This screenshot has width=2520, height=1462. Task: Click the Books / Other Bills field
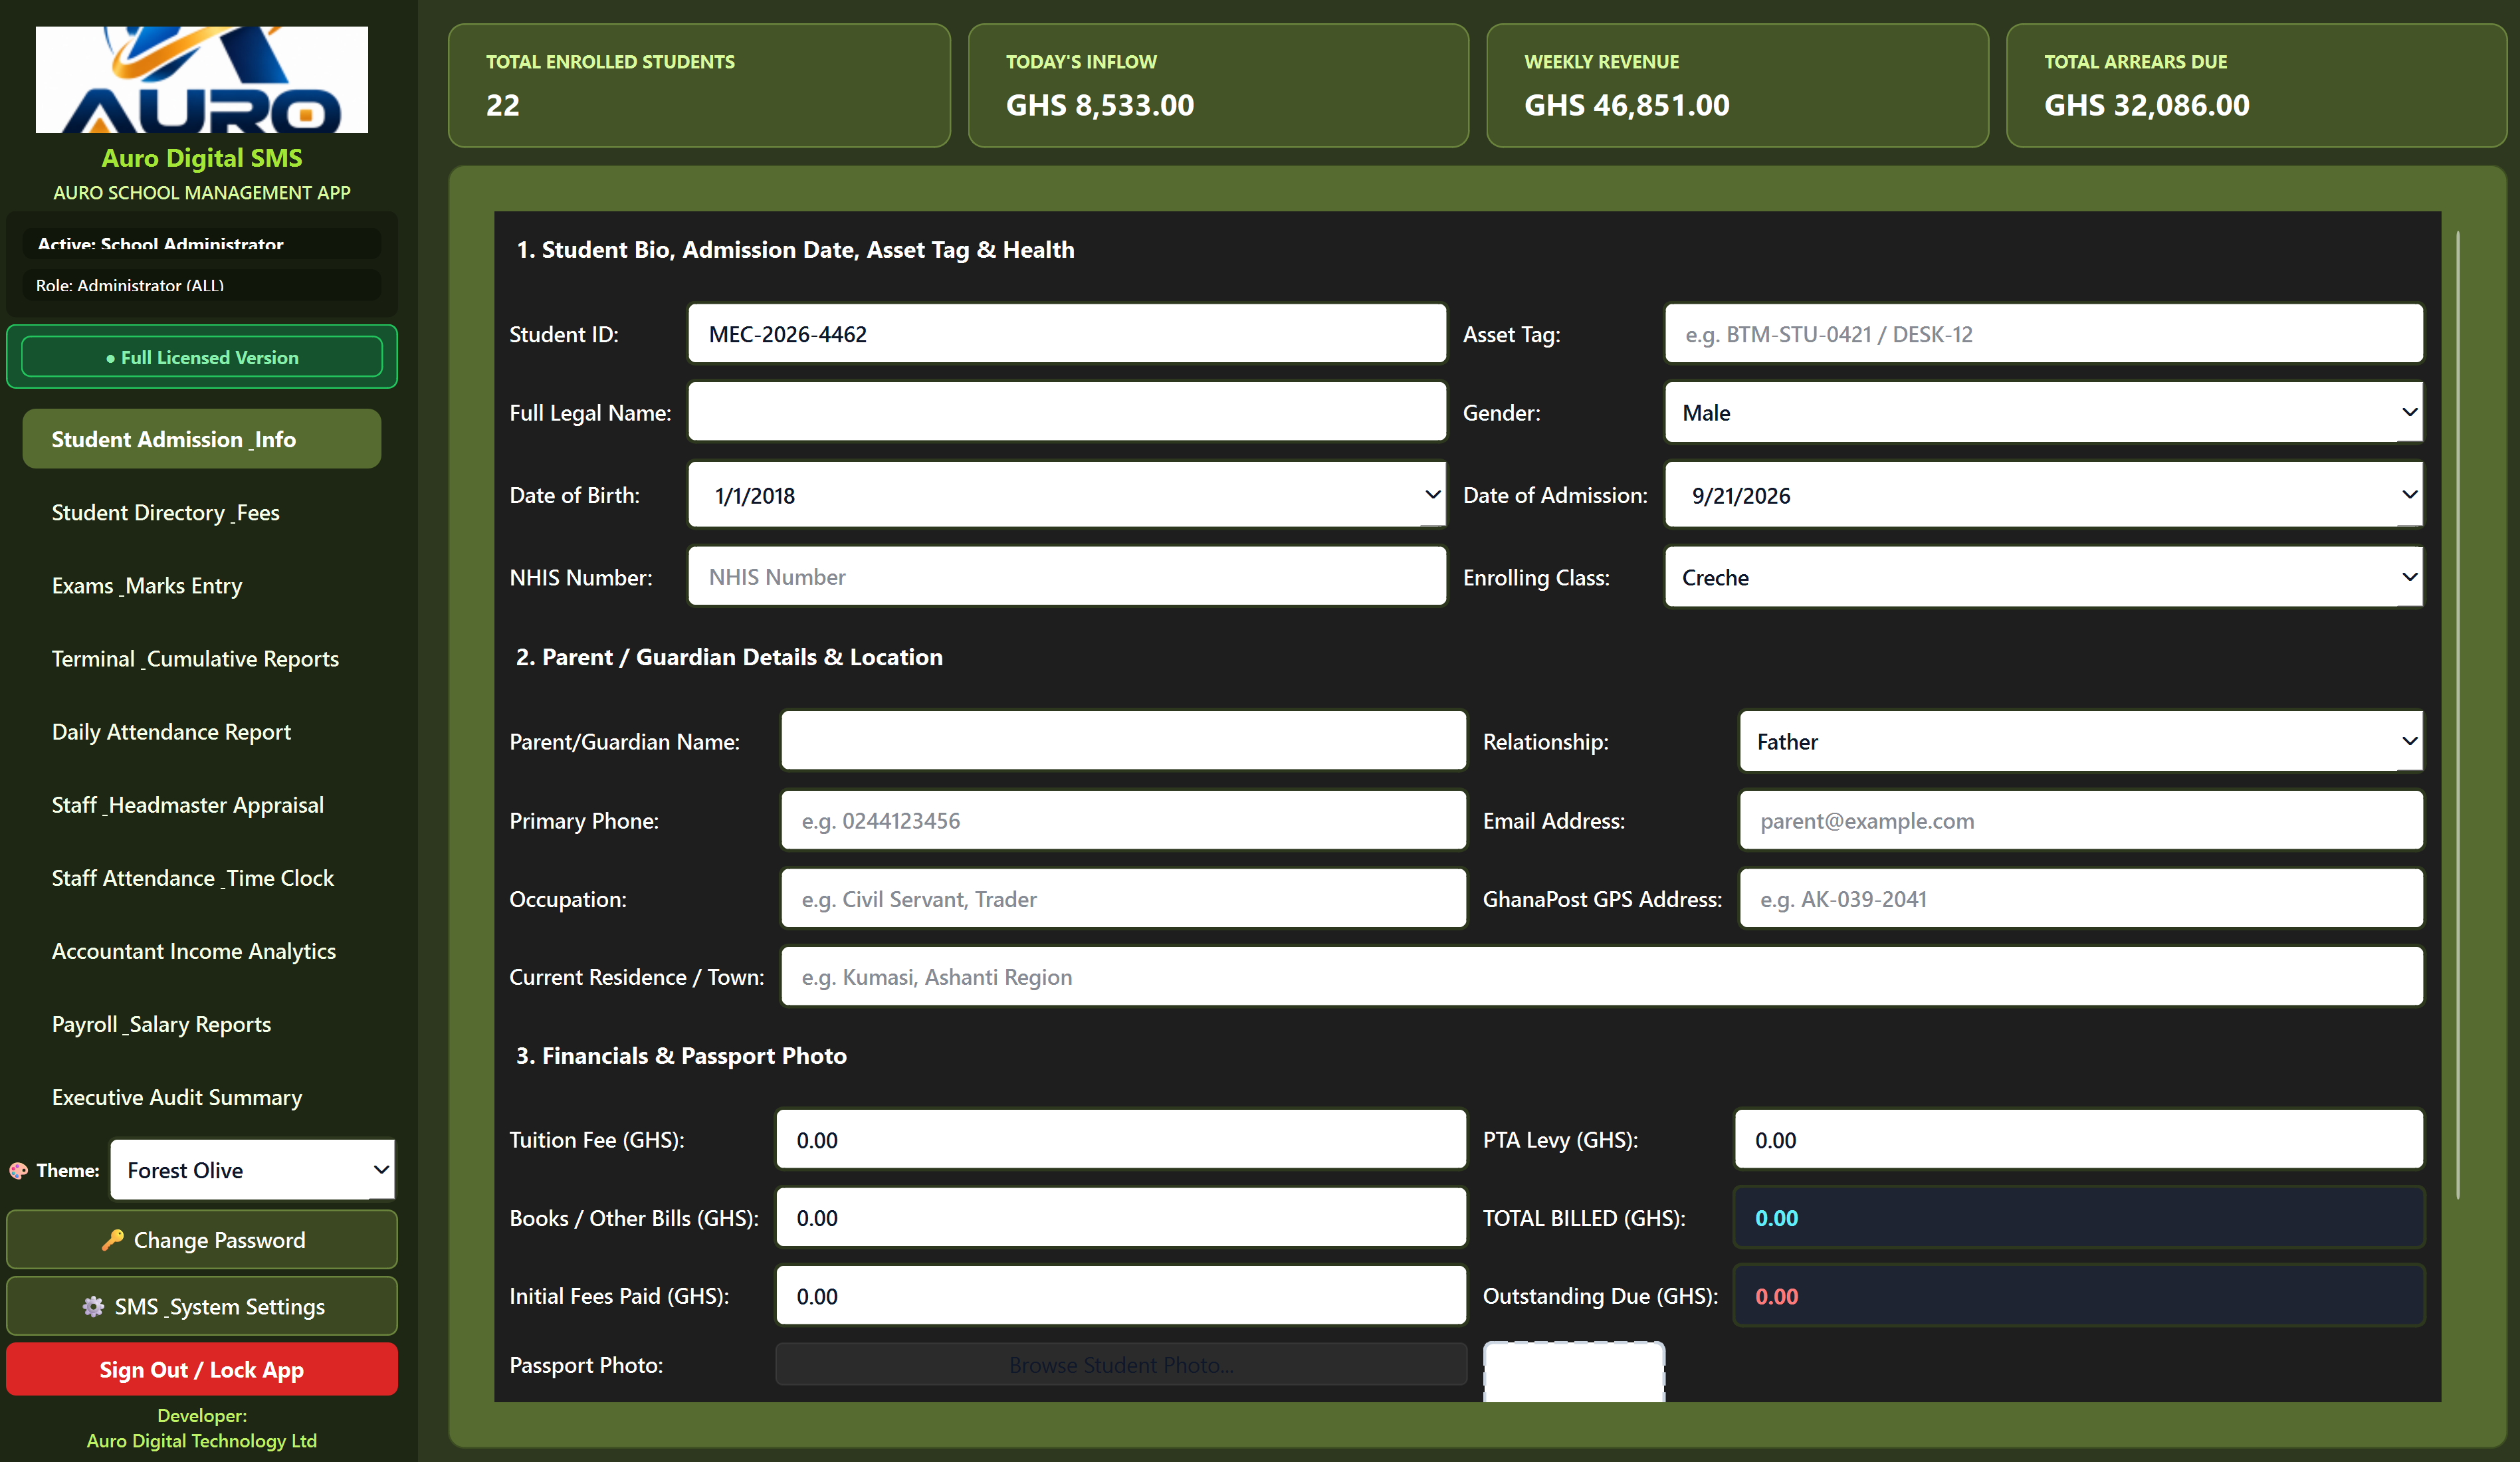click(x=1121, y=1217)
